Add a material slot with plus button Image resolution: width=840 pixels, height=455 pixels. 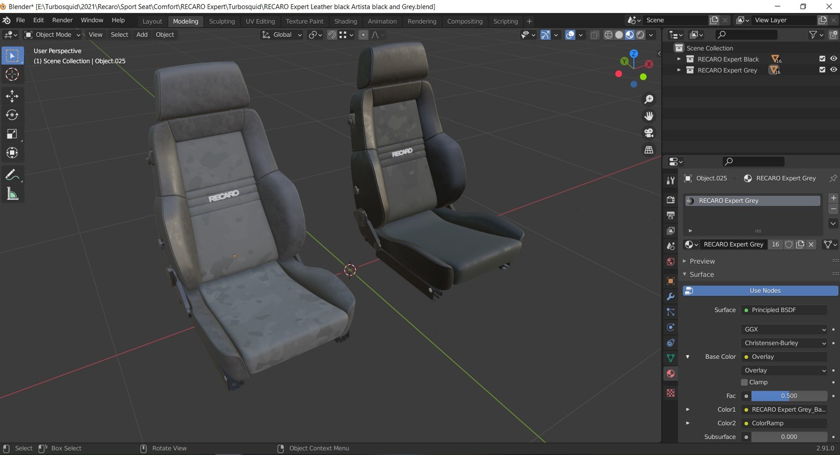pyautogui.click(x=833, y=198)
